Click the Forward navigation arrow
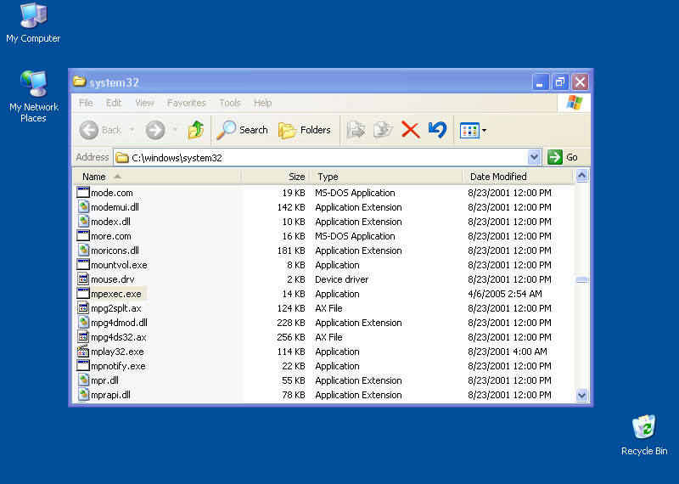This screenshot has width=679, height=484. (155, 130)
